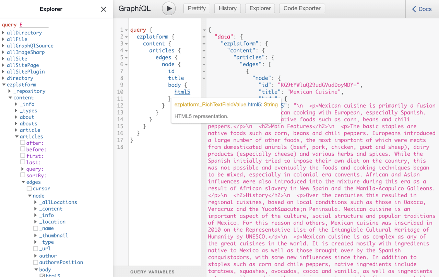Expand the directory field
The image size is (439, 277).
(3, 78)
